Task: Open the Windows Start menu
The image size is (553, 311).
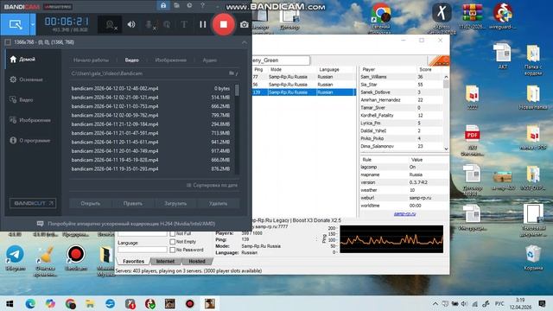Action: [x=10, y=303]
